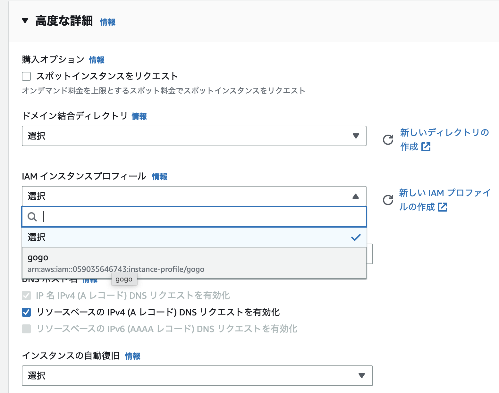Uncheck リソースベースの IPv4 DNS リクエスト checkbox
This screenshot has width=499, height=393.
click(x=26, y=312)
